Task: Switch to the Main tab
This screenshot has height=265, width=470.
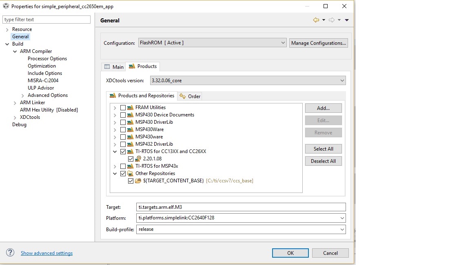Action: click(113, 67)
